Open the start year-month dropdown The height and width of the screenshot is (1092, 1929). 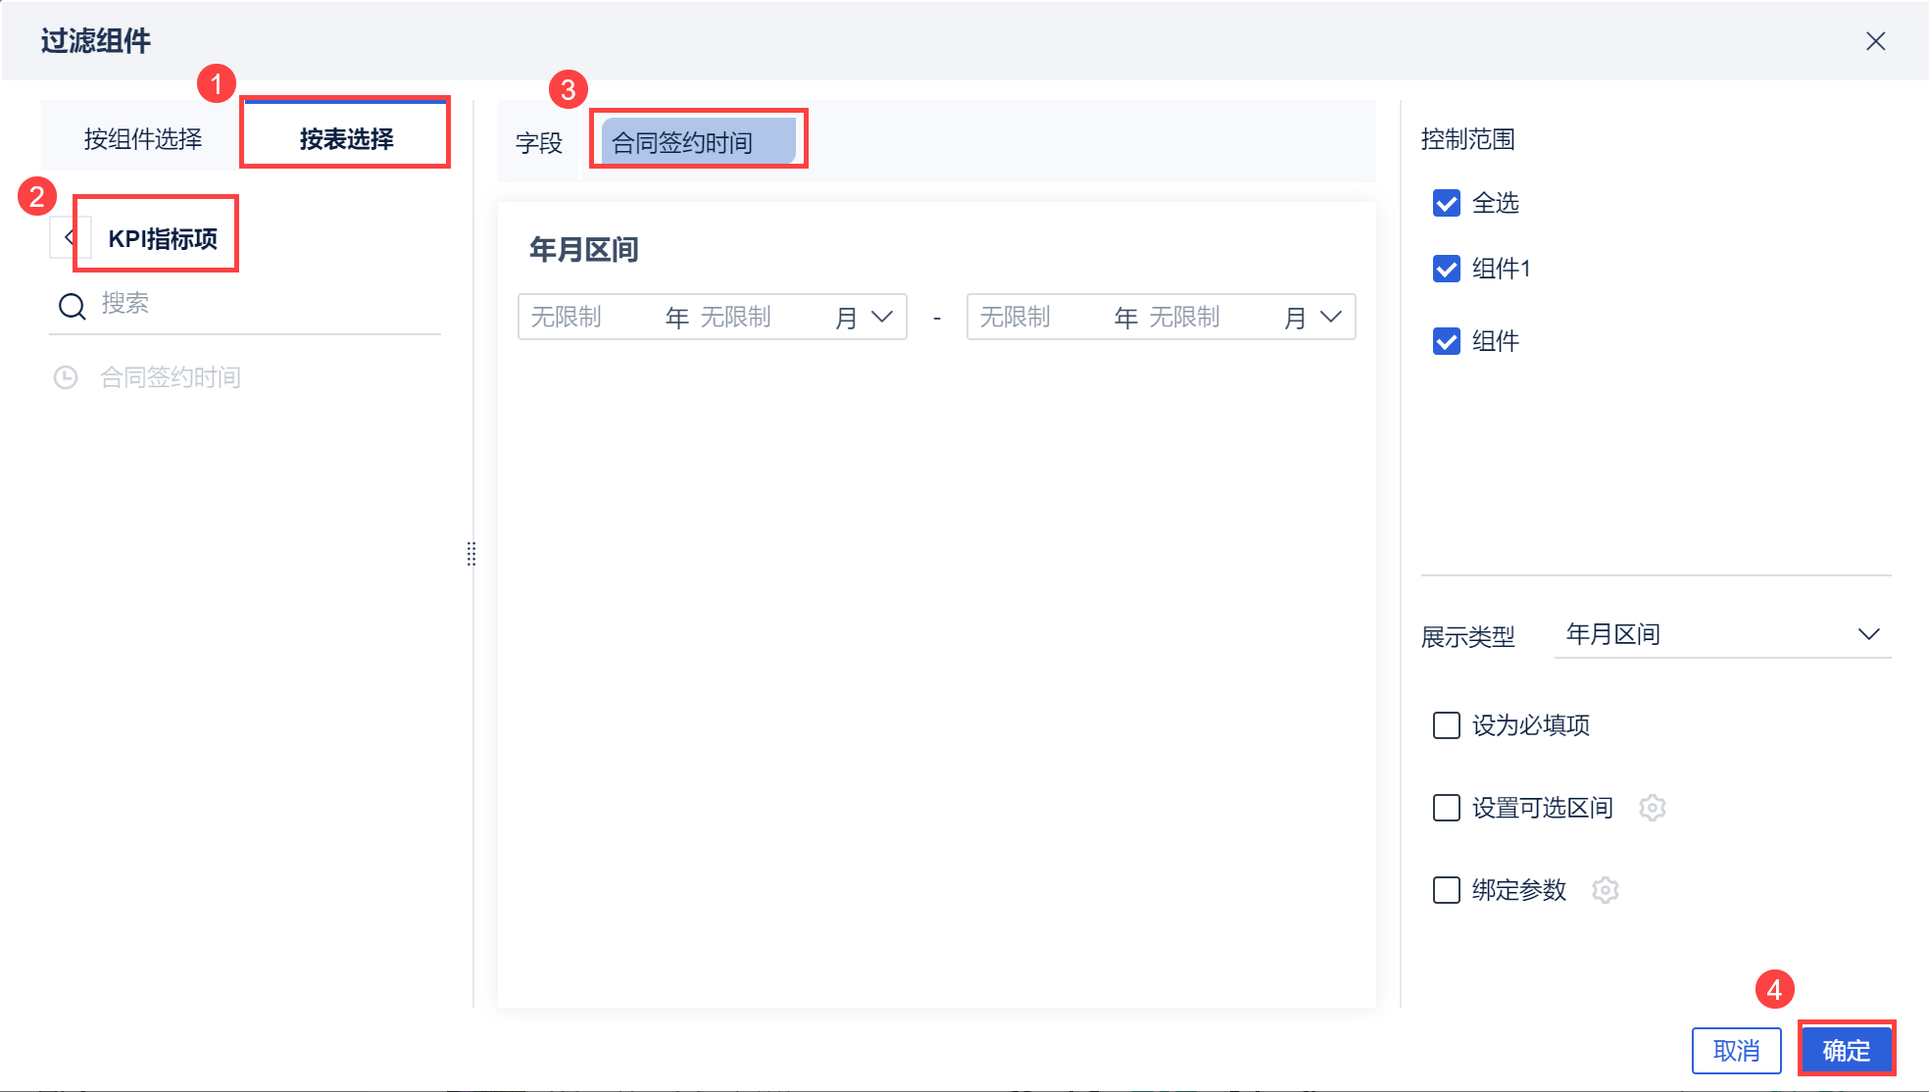click(881, 317)
